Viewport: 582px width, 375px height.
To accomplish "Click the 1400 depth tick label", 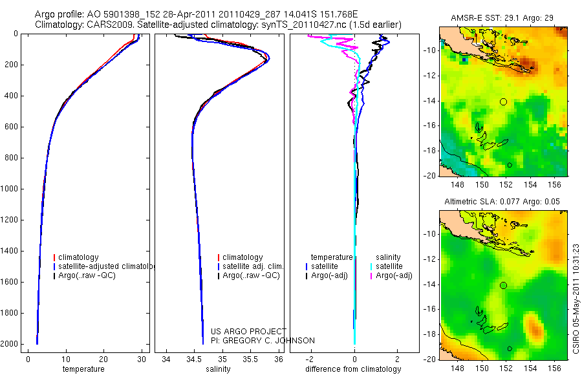I will (x=10, y=251).
